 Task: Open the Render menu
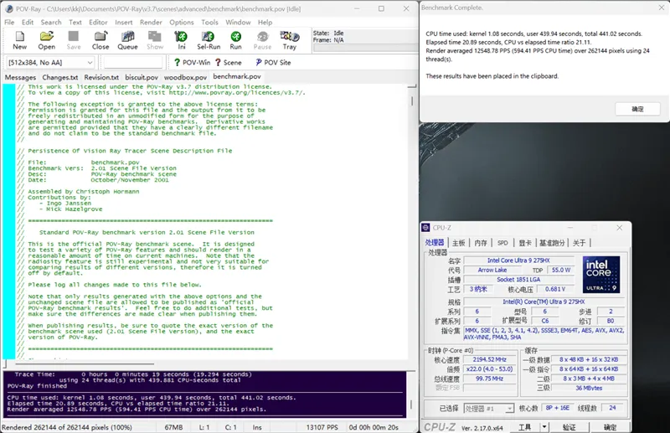(151, 22)
